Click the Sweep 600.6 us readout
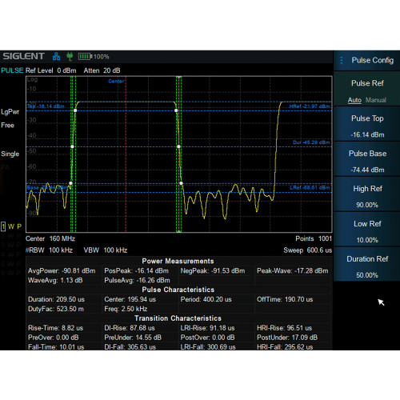This screenshot has height=400, width=400. coord(308,250)
